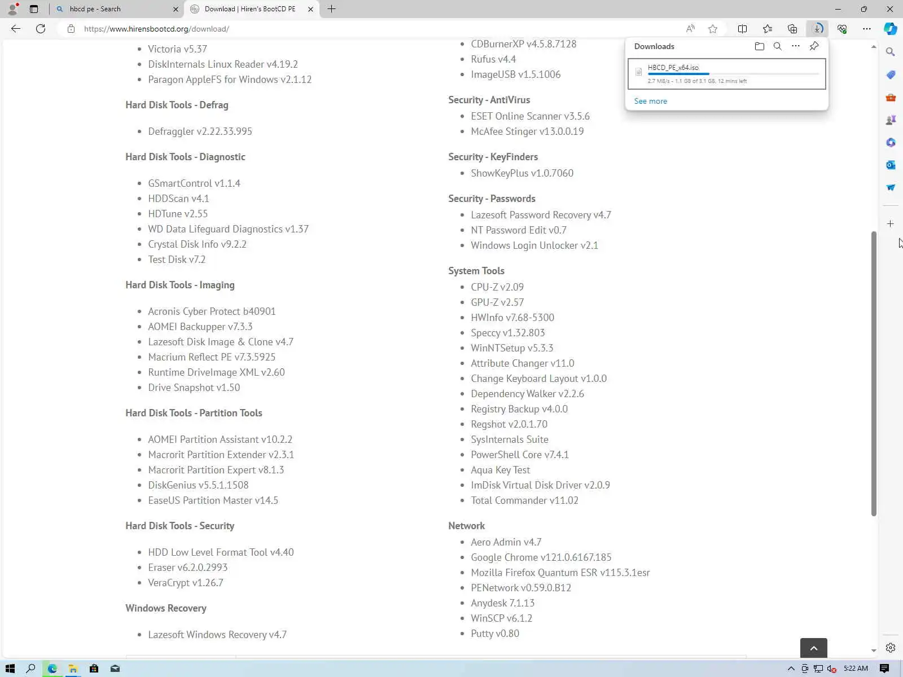Click the scroll back to top button
Screen dimensions: 903x677
pyautogui.click(x=813, y=648)
